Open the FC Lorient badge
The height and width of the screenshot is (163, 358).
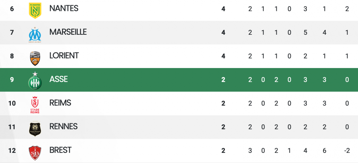pyautogui.click(x=35, y=59)
